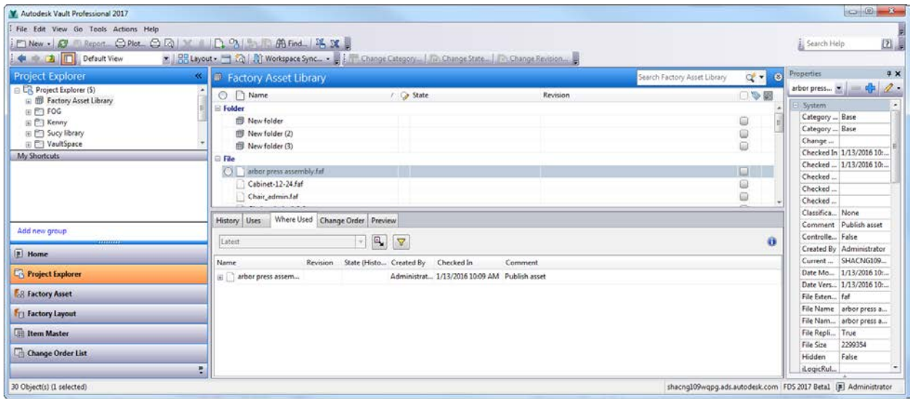Screen dimensions: 912x403
Task: Toggle the status indicator on the New folder row
Action: [x=744, y=121]
